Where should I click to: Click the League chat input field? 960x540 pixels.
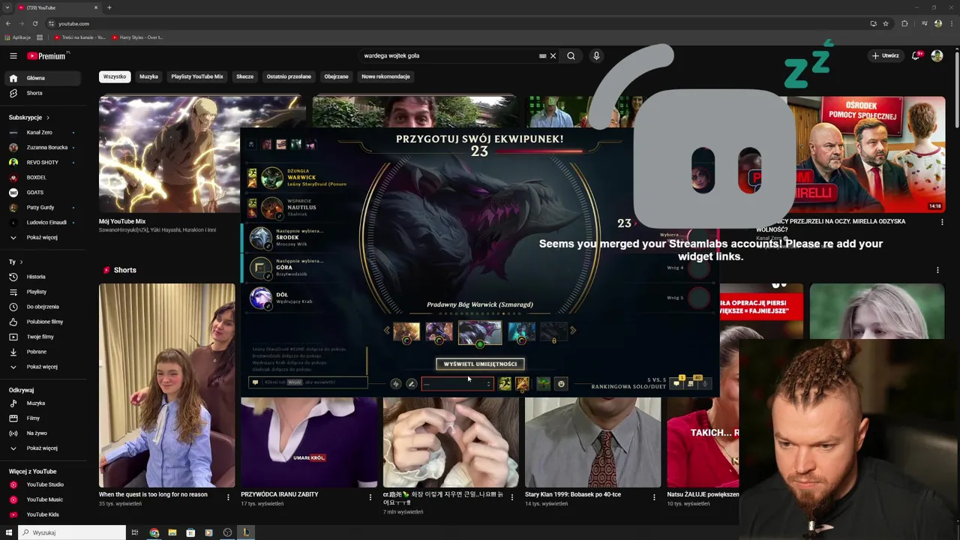[x=307, y=382]
